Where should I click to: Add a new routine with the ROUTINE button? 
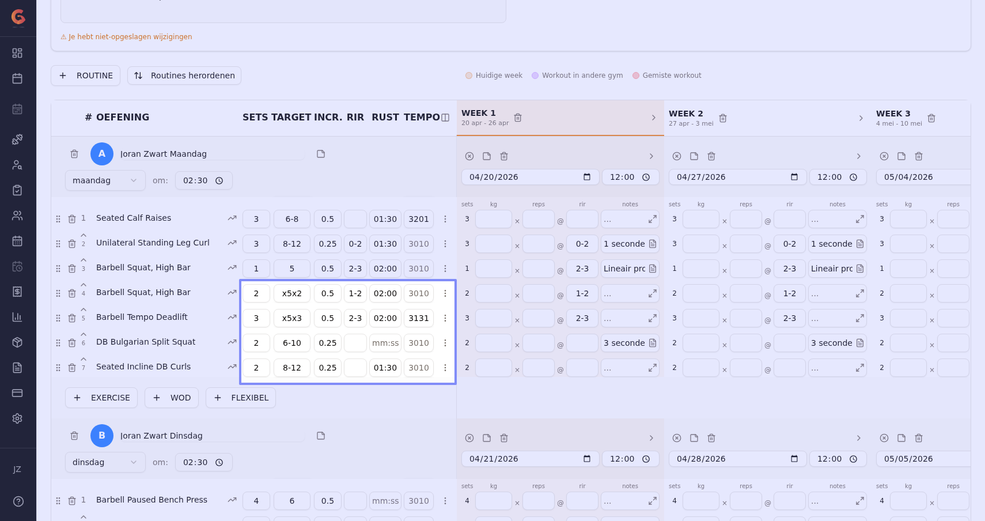[85, 75]
